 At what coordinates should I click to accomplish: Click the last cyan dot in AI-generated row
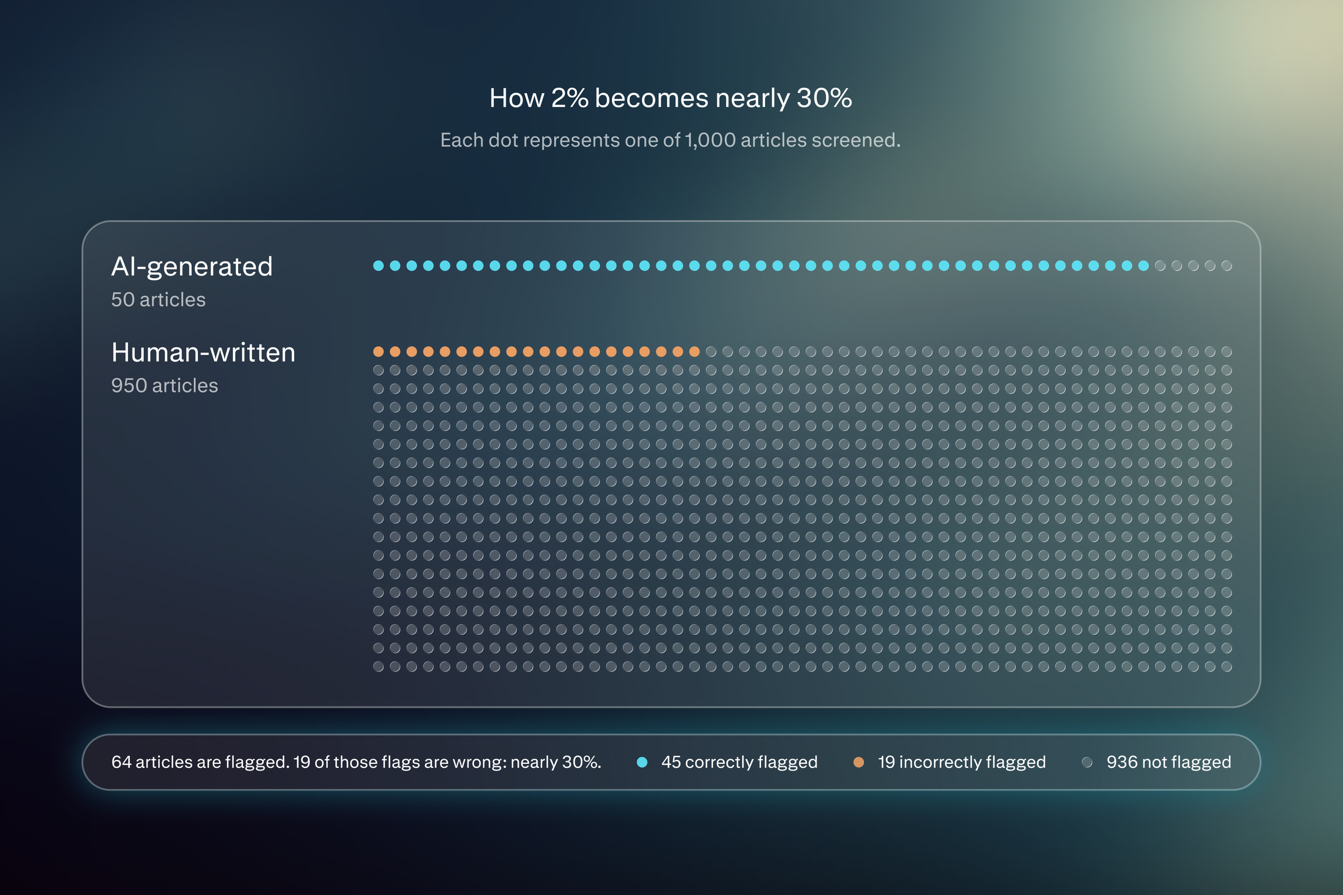click(x=1143, y=265)
